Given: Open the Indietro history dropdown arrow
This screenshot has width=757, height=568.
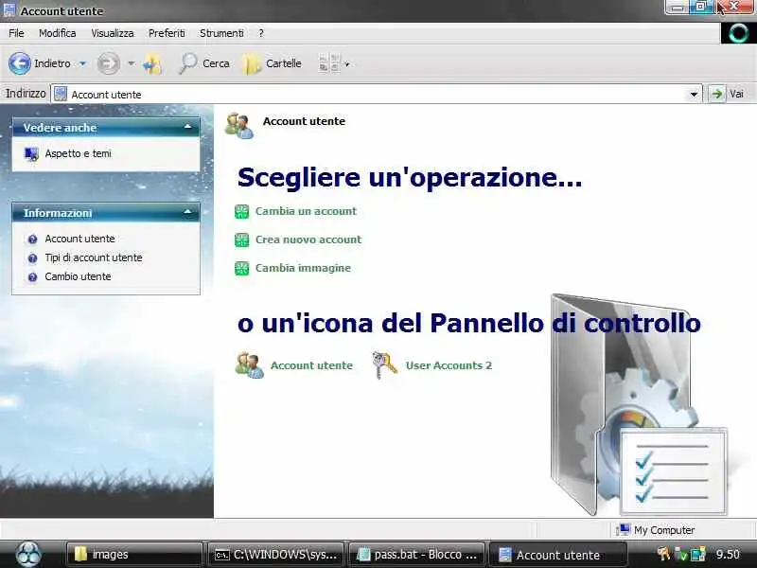Looking at the screenshot, I should [82, 63].
